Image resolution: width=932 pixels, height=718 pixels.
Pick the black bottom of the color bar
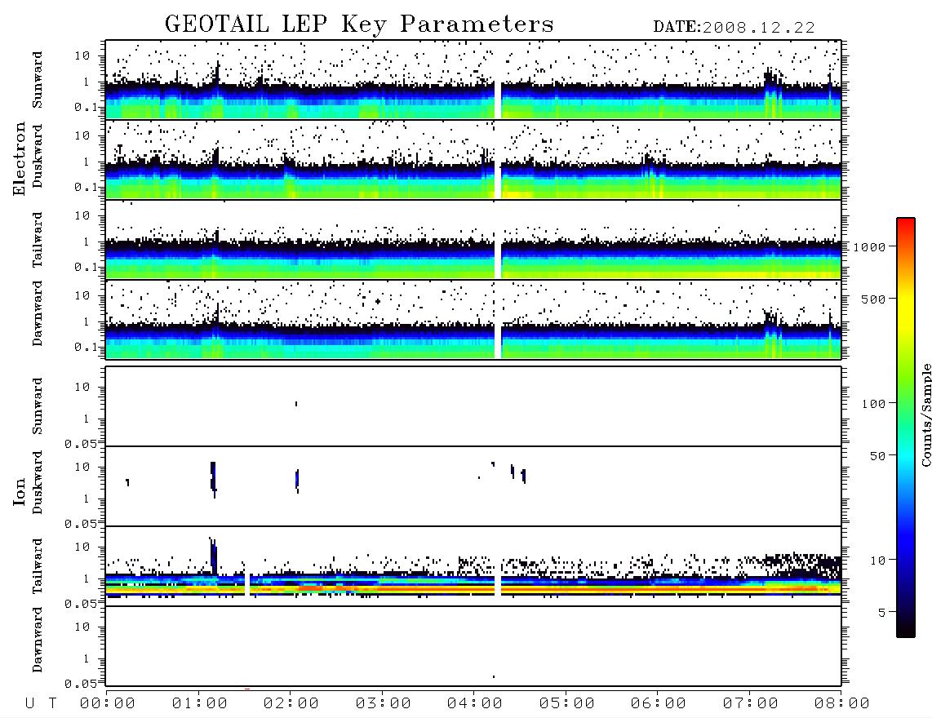[906, 627]
